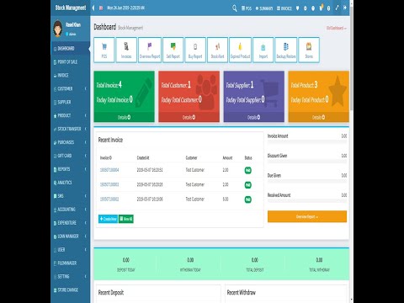Open Details on the green Total Invoice card
Viewport: 404px width, 303px height.
coord(124,117)
